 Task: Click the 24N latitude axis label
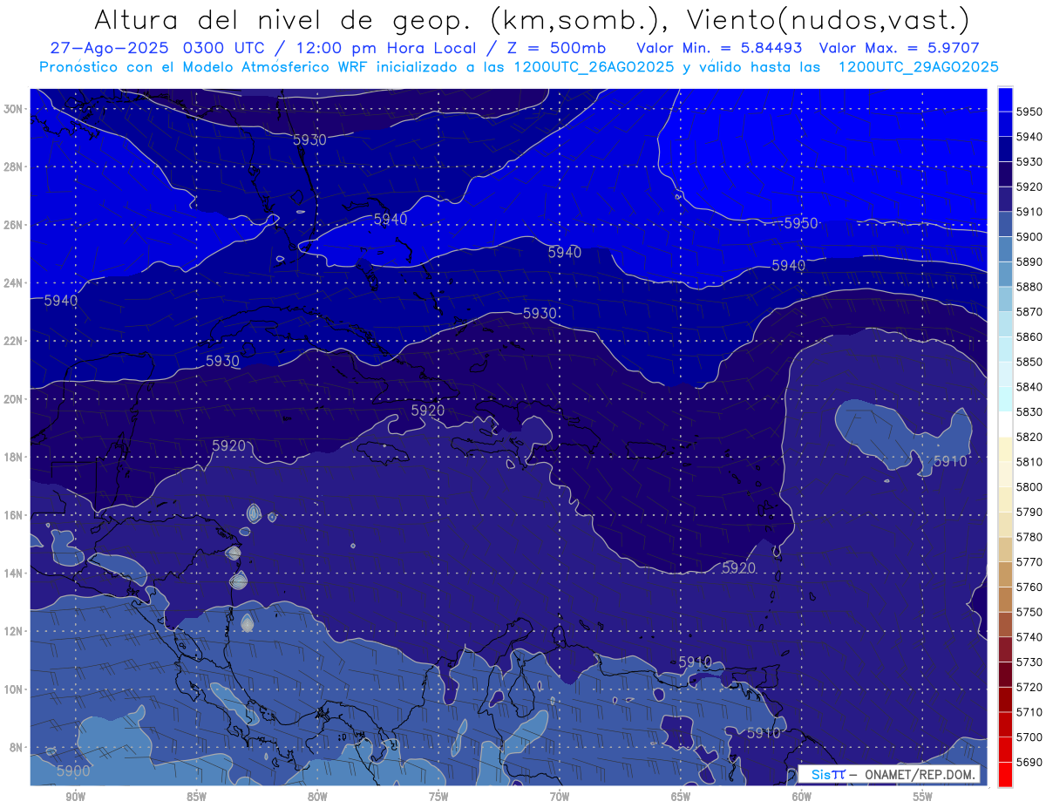click(x=14, y=283)
